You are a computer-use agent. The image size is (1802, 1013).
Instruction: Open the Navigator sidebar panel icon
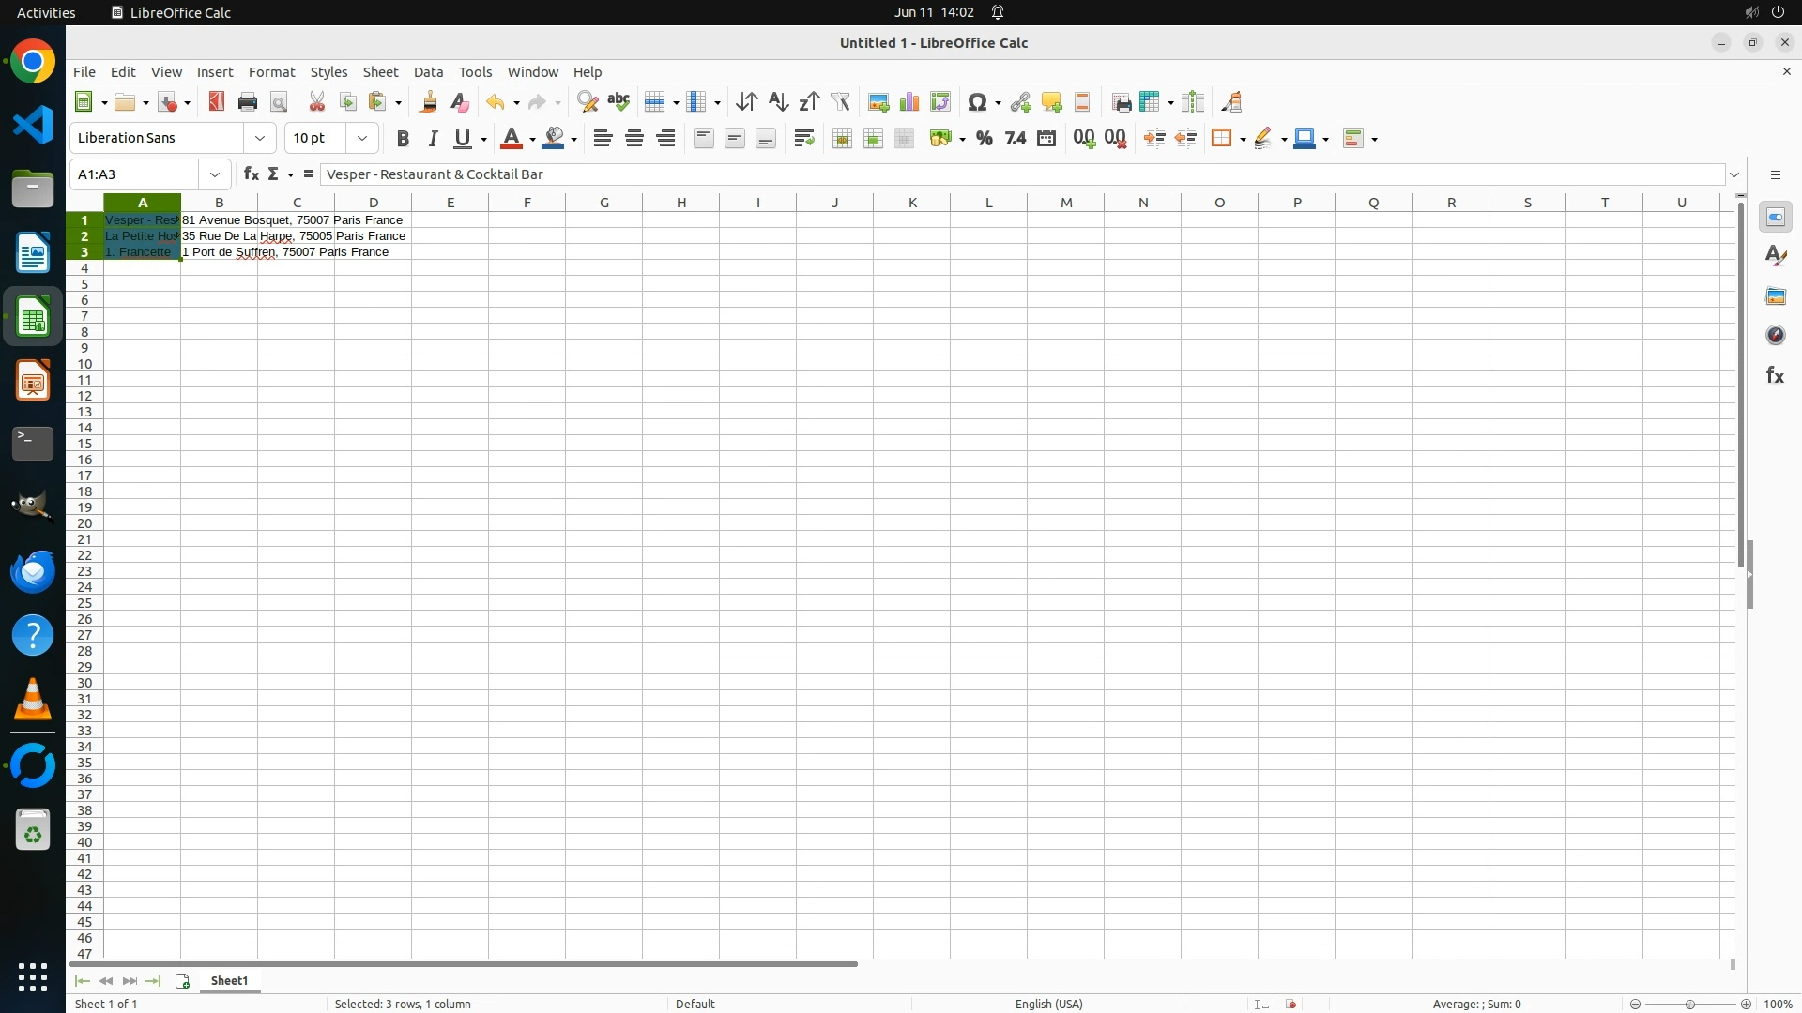pyautogui.click(x=1775, y=336)
